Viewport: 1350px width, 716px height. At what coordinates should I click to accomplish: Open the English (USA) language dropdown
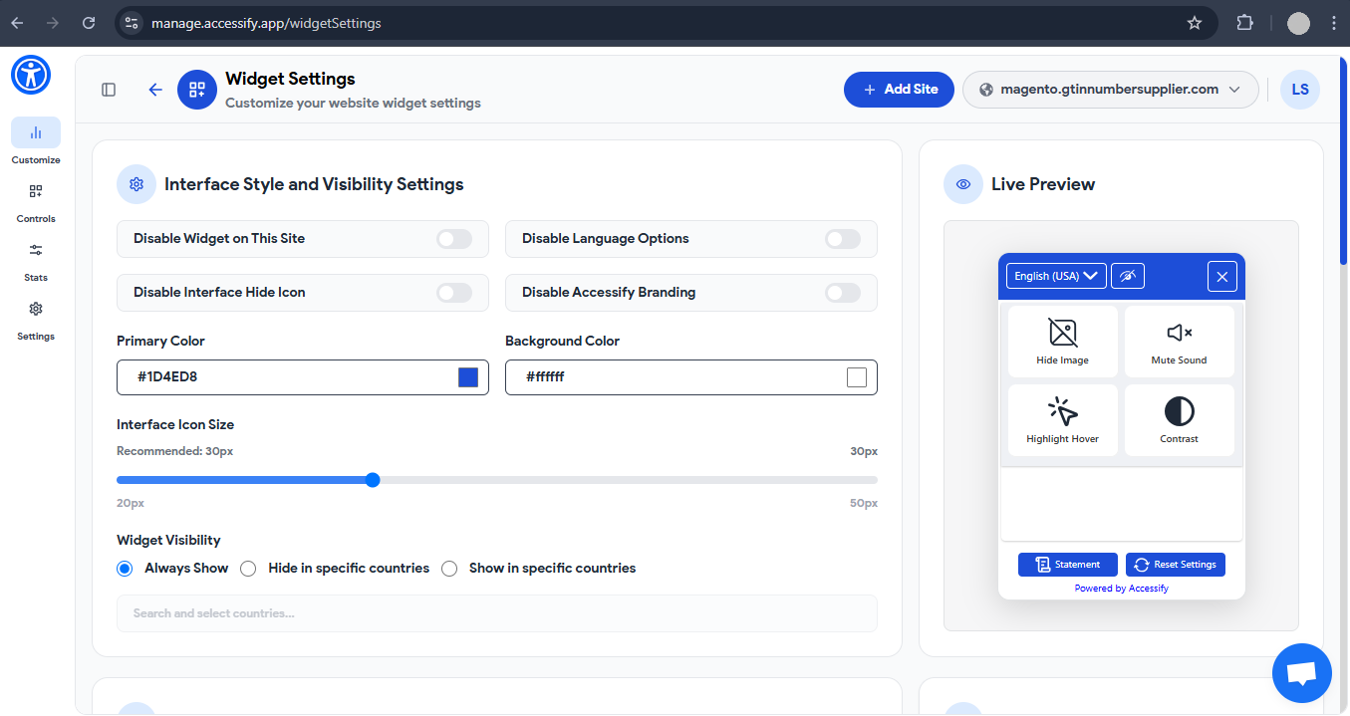1055,275
